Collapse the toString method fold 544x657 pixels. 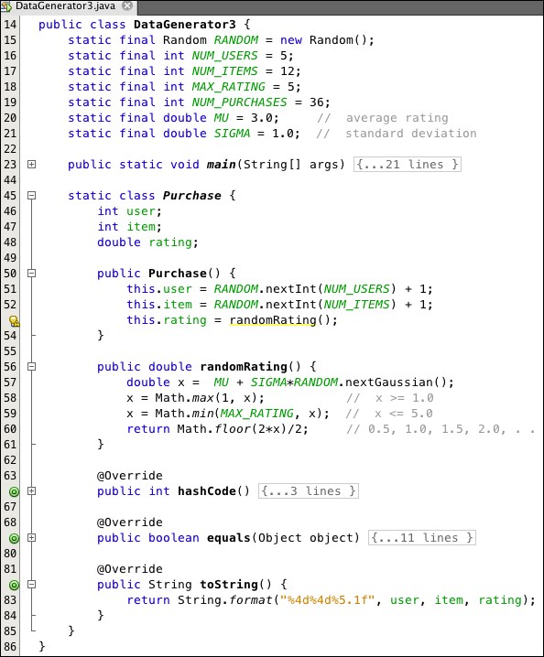point(31,584)
